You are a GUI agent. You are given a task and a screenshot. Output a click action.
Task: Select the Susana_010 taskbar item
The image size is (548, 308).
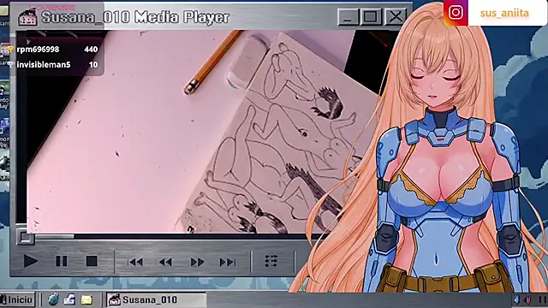156,299
